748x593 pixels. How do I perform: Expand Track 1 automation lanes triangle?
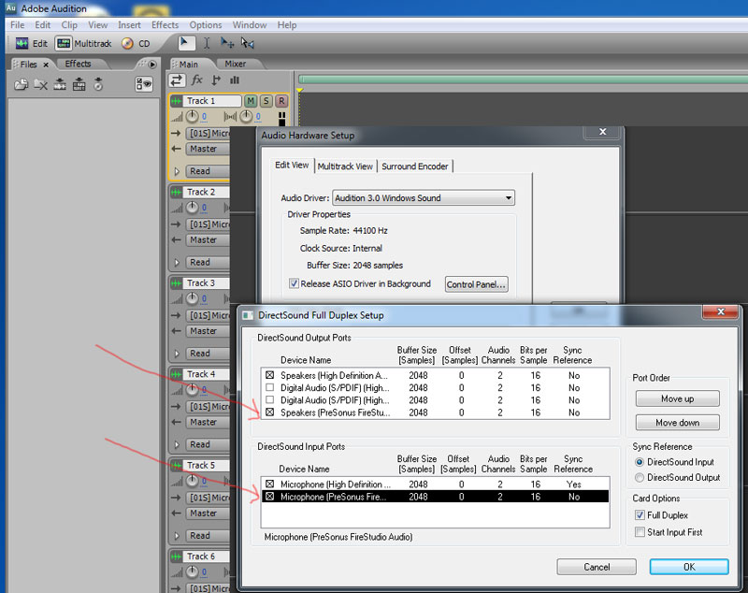point(177,171)
